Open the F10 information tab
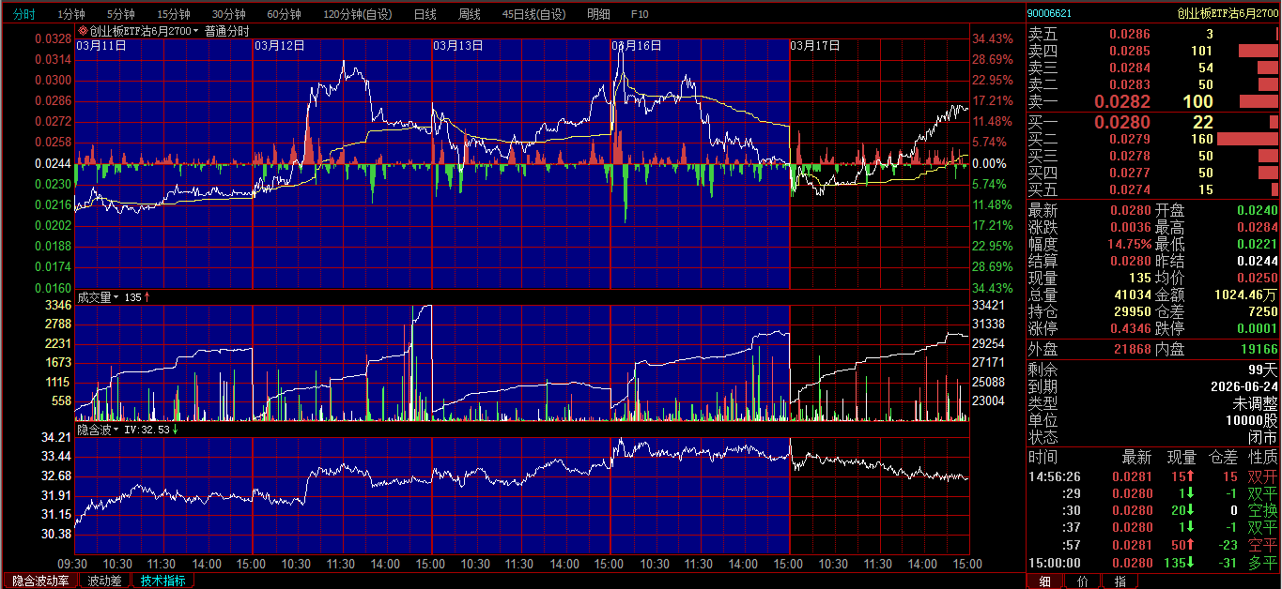Image resolution: width=1282 pixels, height=589 pixels. [640, 14]
